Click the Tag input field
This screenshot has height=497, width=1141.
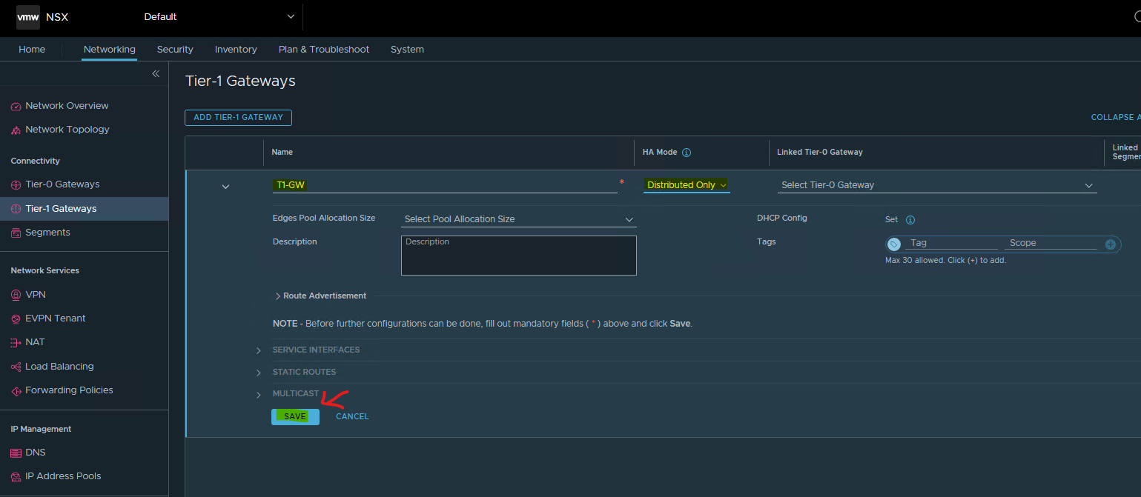952,243
